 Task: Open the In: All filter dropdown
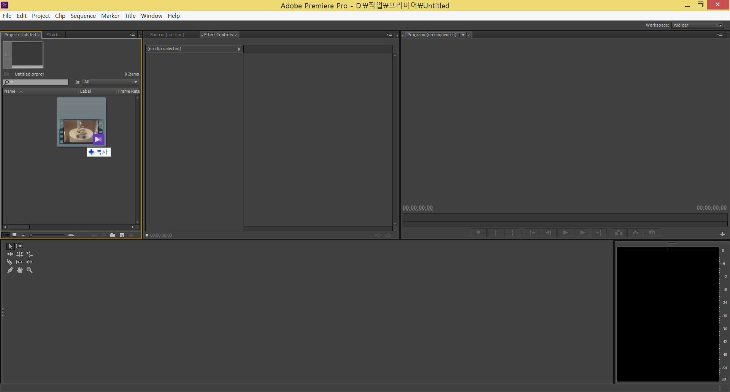click(x=111, y=82)
